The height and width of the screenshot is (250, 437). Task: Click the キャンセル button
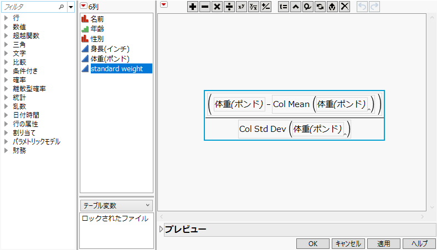pos(348,244)
